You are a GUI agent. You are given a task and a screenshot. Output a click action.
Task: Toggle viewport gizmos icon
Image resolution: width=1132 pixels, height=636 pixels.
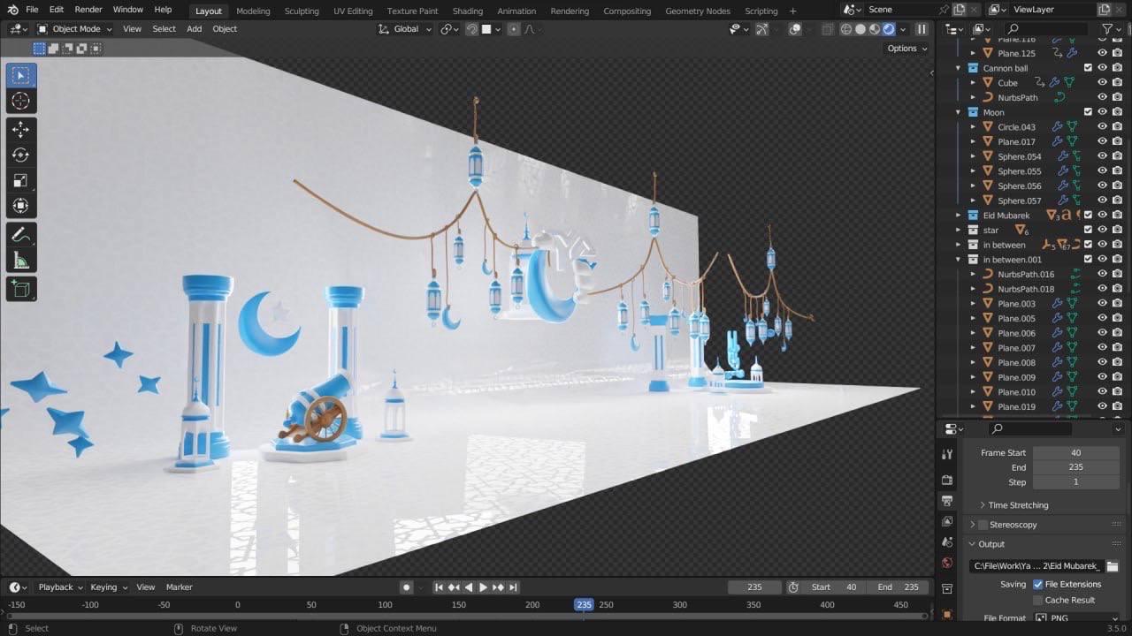(x=762, y=29)
